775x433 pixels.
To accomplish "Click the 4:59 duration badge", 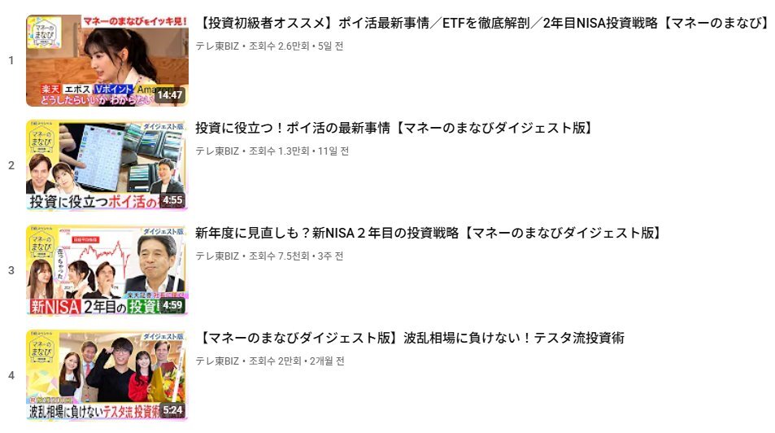I will [x=172, y=305].
